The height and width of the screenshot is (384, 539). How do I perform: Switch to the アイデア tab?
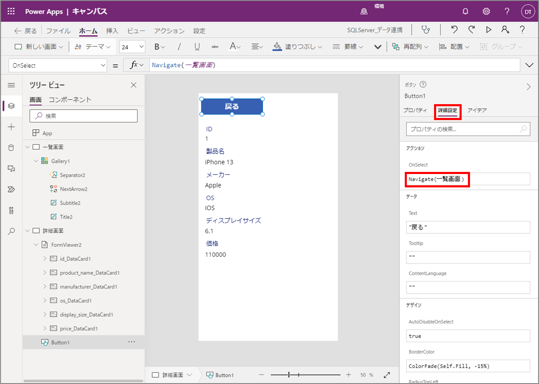point(477,110)
